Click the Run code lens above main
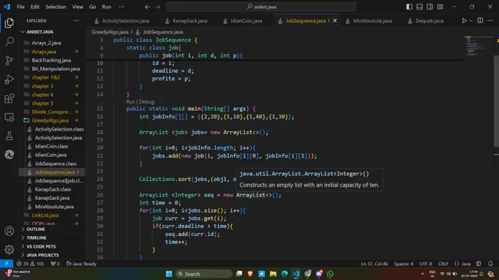Screen dimensions: 499x280 click(131, 102)
